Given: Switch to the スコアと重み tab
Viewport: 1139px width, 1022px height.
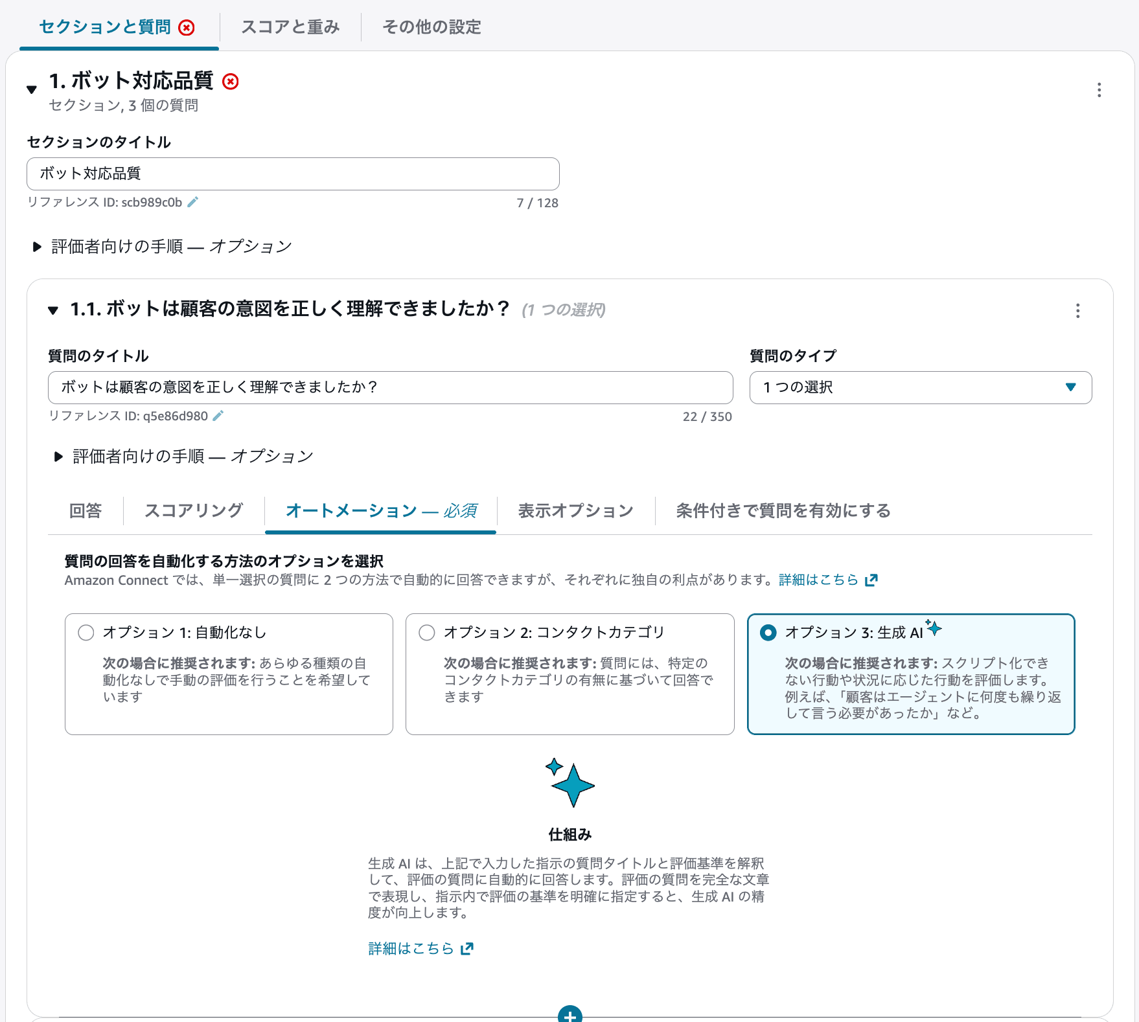Looking at the screenshot, I should [x=290, y=27].
